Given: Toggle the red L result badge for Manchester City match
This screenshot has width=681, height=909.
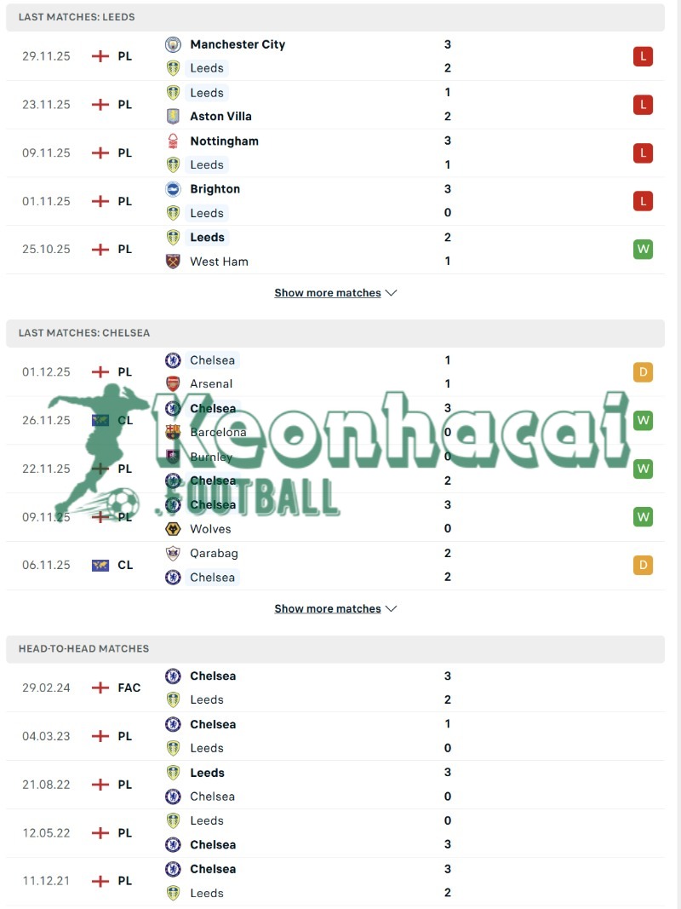Looking at the screenshot, I should click(643, 56).
